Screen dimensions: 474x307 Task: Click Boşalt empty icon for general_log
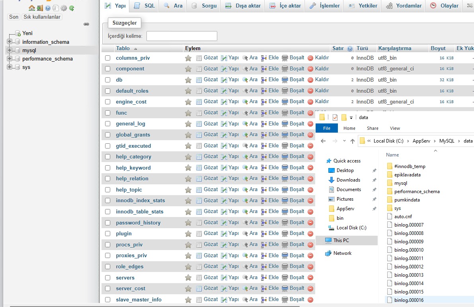[285, 124]
